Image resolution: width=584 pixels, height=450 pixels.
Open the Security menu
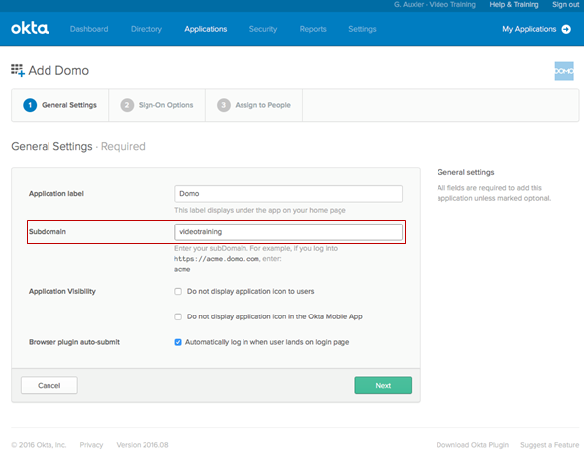[263, 29]
